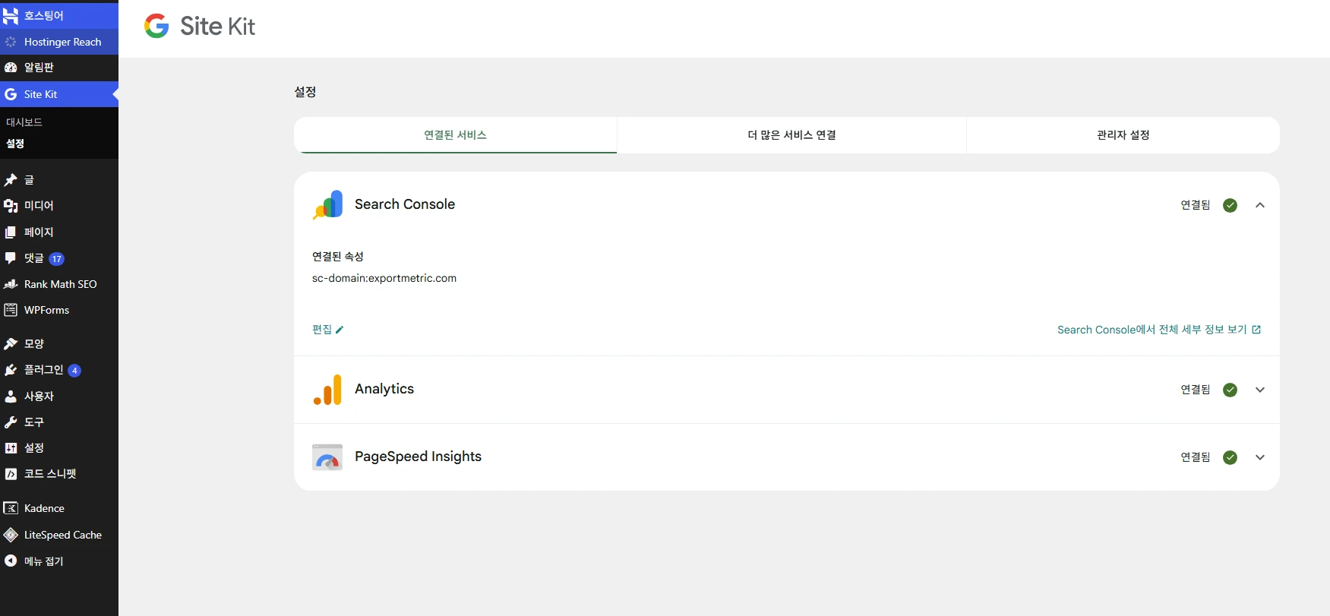
Task: Click the WPForms menu label
Action: [46, 310]
